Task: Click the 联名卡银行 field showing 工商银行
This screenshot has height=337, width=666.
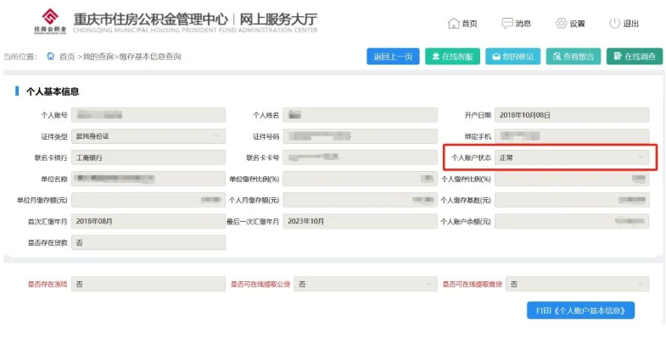Action: click(x=148, y=157)
